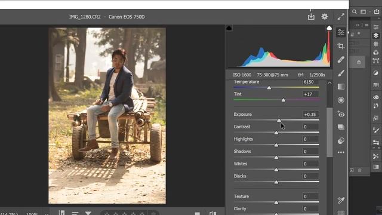382x215 pixels.
Task: Click Photoshop delete layer trash button
Action: (360, 170)
